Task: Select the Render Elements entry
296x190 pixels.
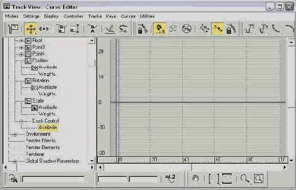Action: [43, 148]
